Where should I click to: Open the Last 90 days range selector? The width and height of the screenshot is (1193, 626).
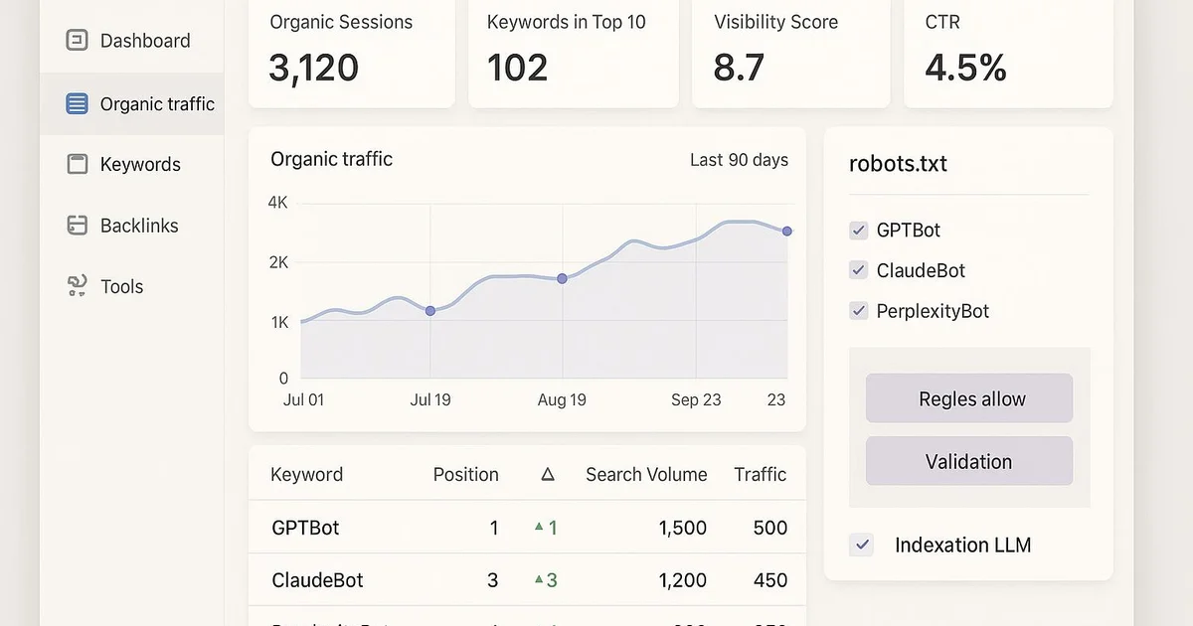point(739,160)
